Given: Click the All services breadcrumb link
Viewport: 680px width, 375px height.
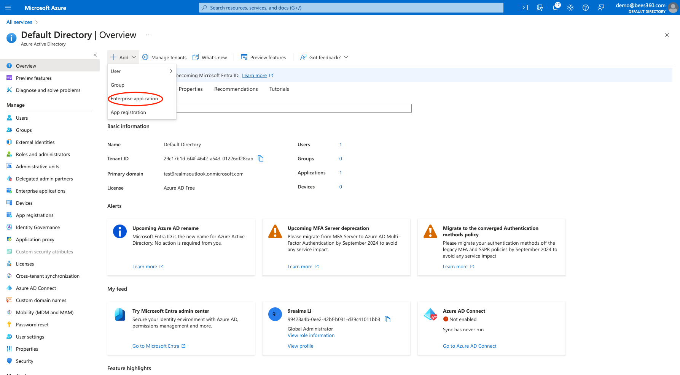Looking at the screenshot, I should click(x=19, y=22).
